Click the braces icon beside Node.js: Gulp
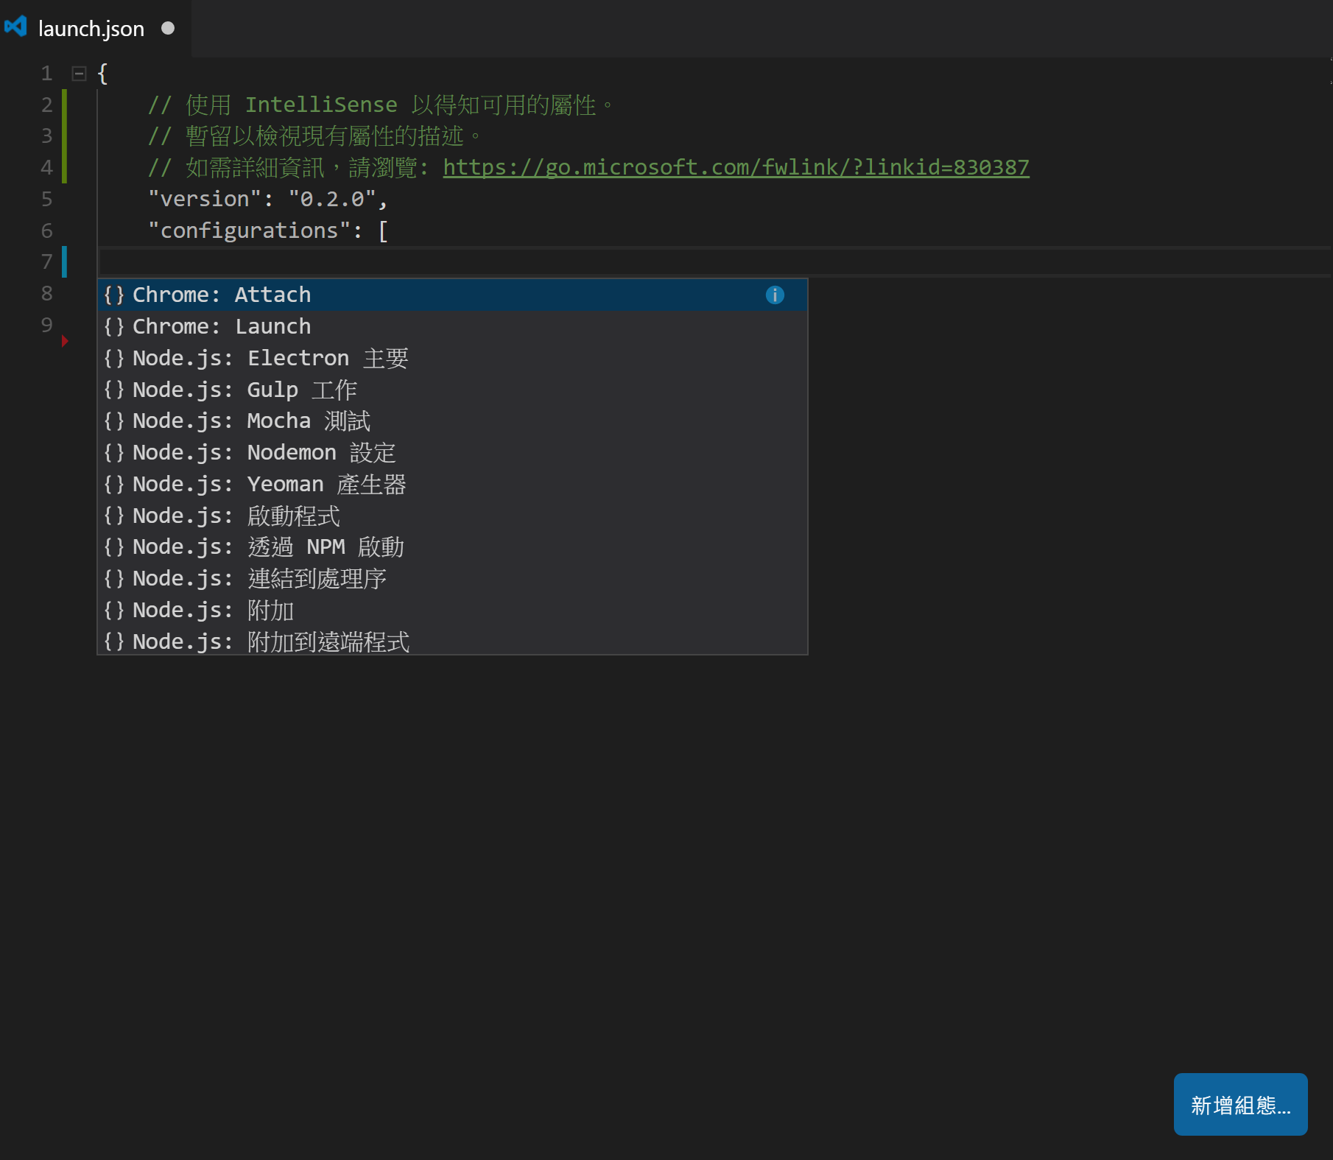Screen dimensions: 1333x1160 114,390
